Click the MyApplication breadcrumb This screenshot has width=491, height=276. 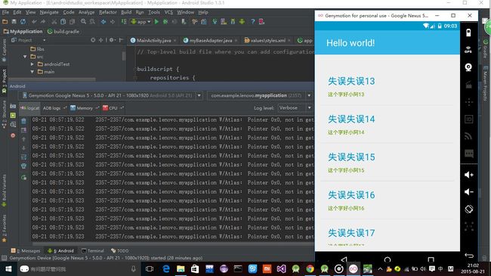tap(23, 31)
